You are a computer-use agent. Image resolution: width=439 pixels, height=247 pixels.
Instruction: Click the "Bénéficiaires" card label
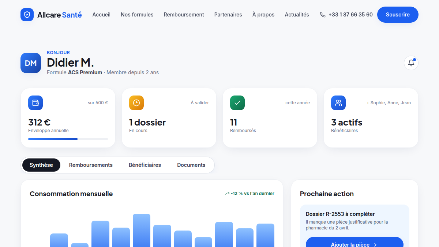pos(345,131)
